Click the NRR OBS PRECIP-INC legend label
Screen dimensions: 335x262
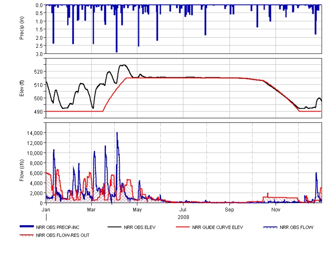[58, 227]
